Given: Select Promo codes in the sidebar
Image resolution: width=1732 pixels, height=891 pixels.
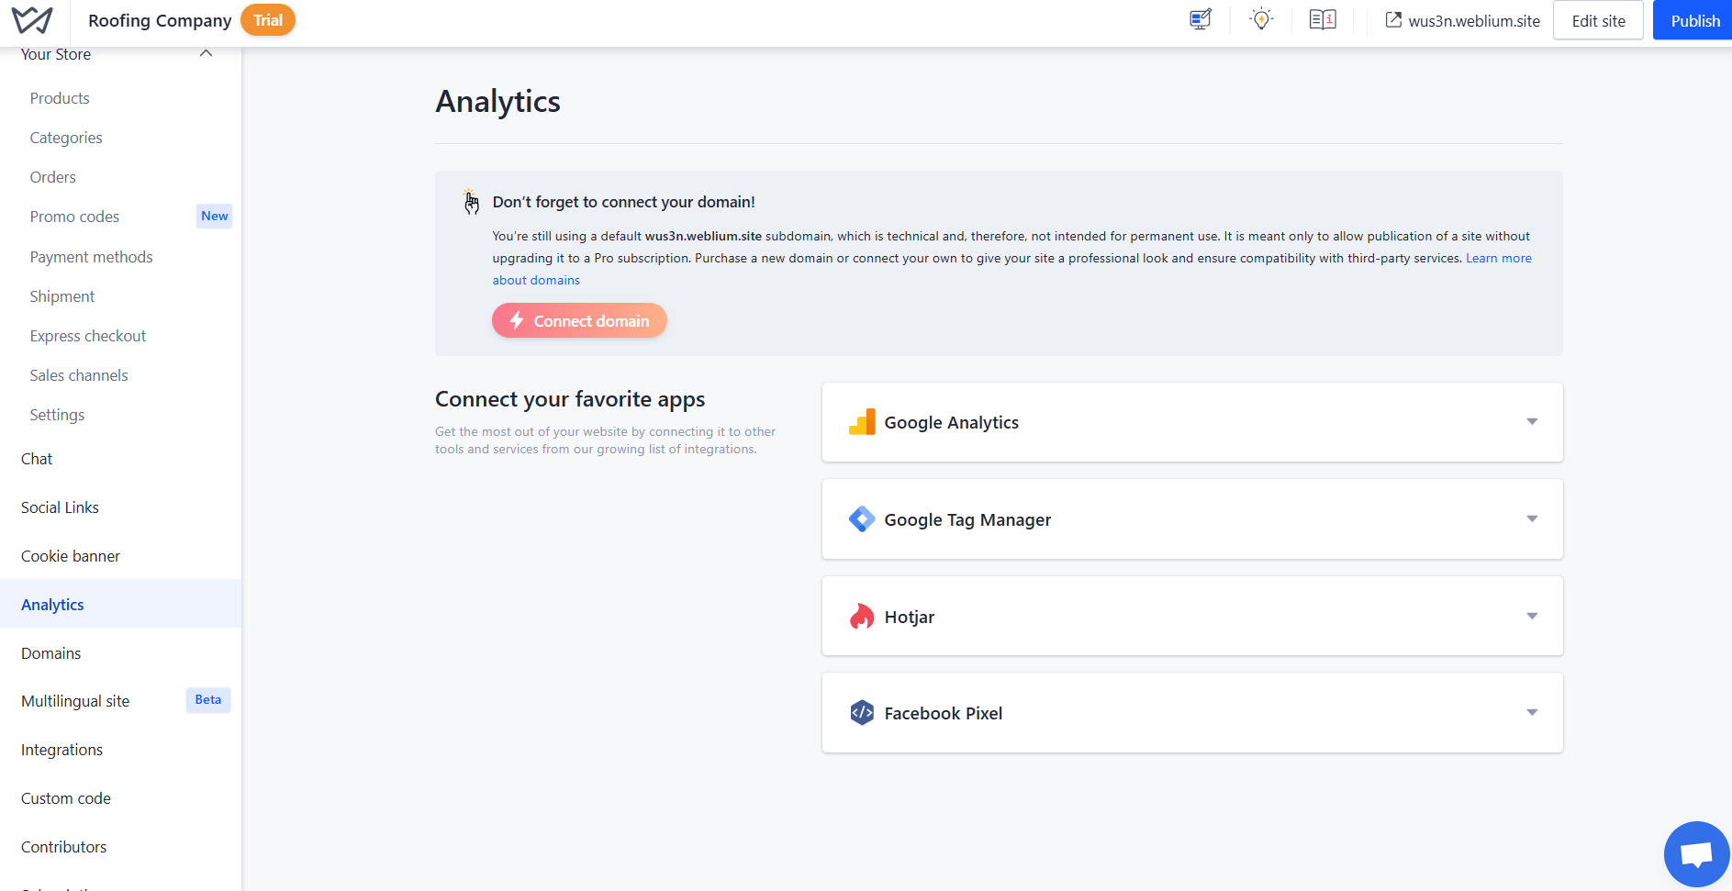Looking at the screenshot, I should 74,217.
